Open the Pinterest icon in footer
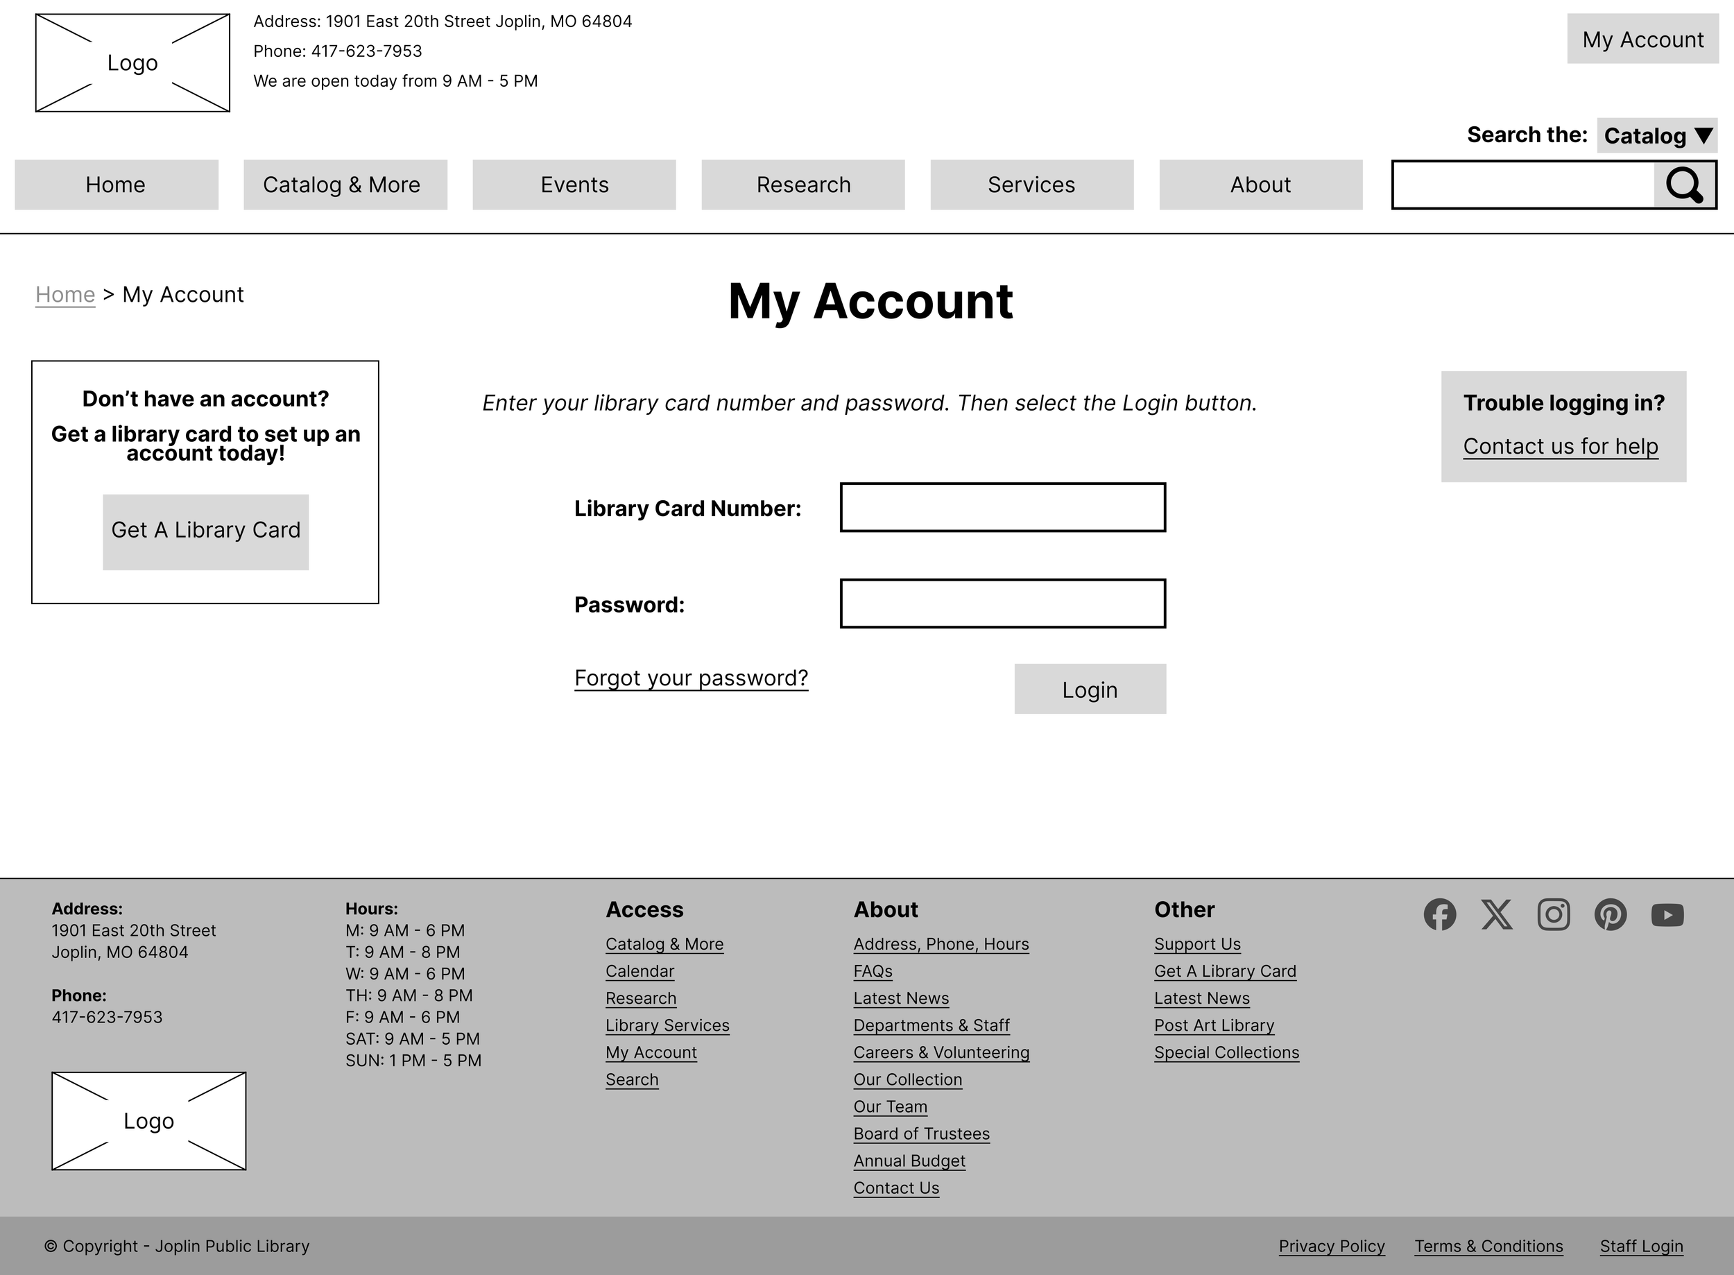 (1611, 914)
